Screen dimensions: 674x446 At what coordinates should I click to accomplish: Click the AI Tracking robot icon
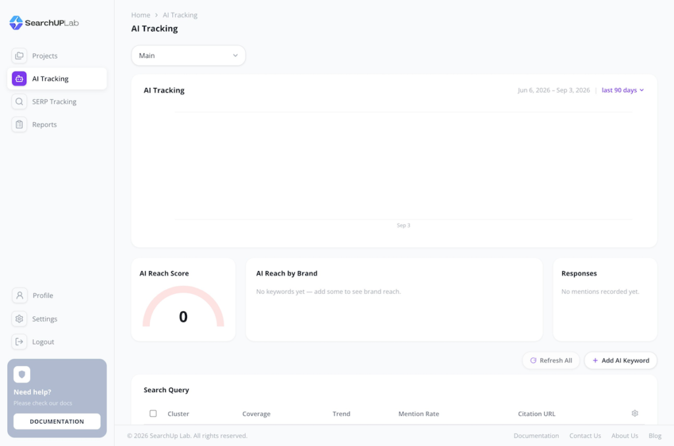tap(19, 79)
